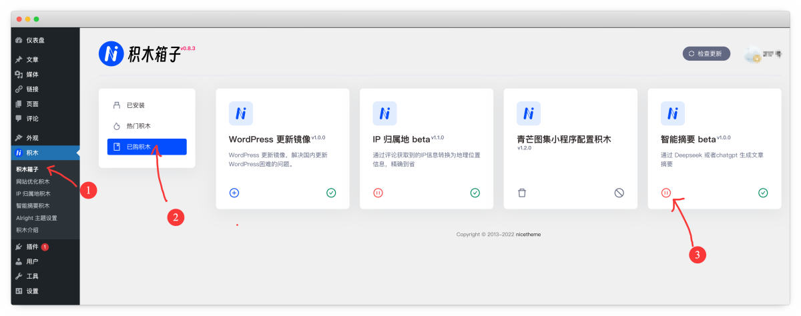801x316 pixels.
Task: Click the sliders icon beside 设置
Action: tap(19, 291)
